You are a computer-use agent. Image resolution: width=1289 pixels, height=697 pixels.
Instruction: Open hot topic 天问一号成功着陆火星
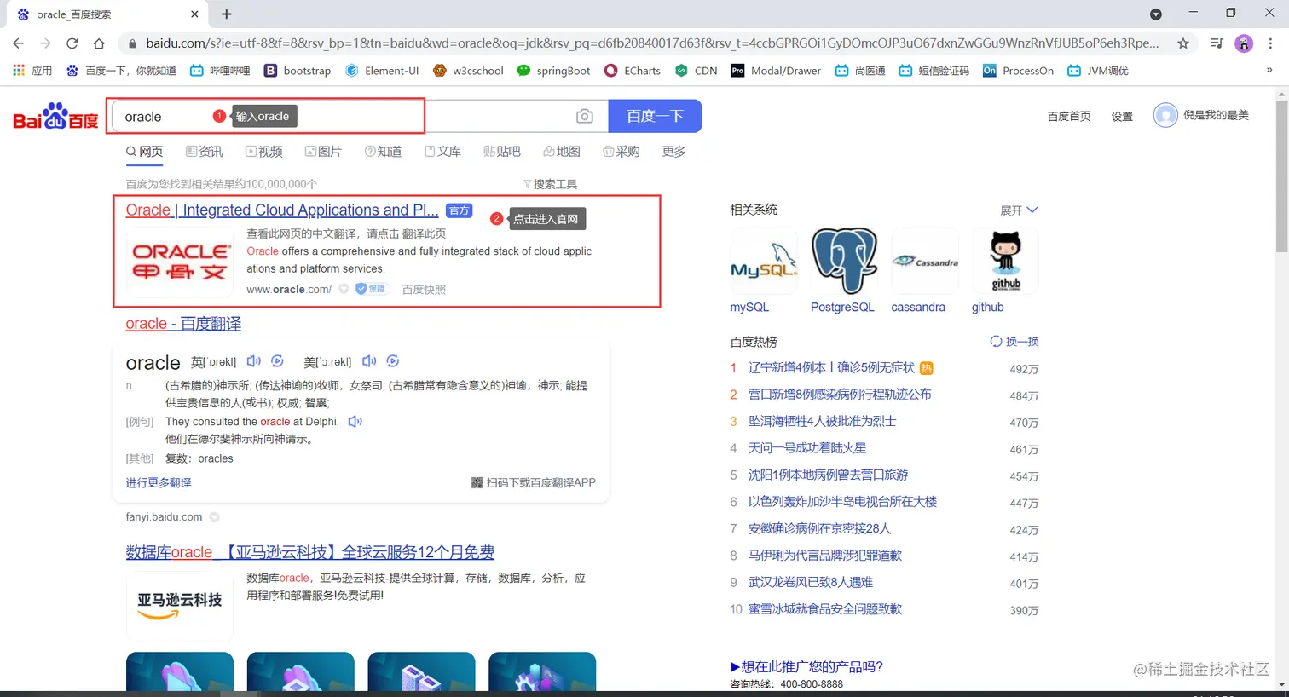[807, 448]
